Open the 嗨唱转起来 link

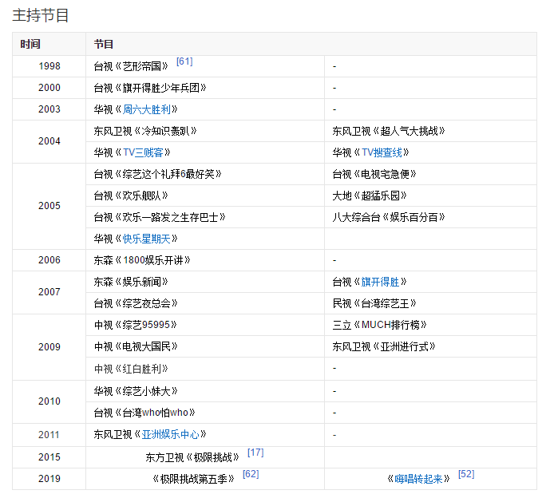tap(418, 479)
